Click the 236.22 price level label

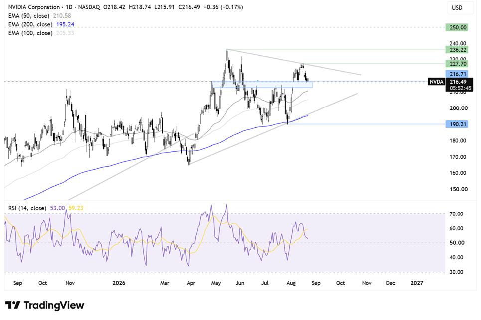pos(457,50)
